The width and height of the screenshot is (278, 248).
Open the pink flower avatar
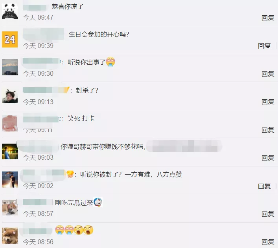[x=10, y=124]
